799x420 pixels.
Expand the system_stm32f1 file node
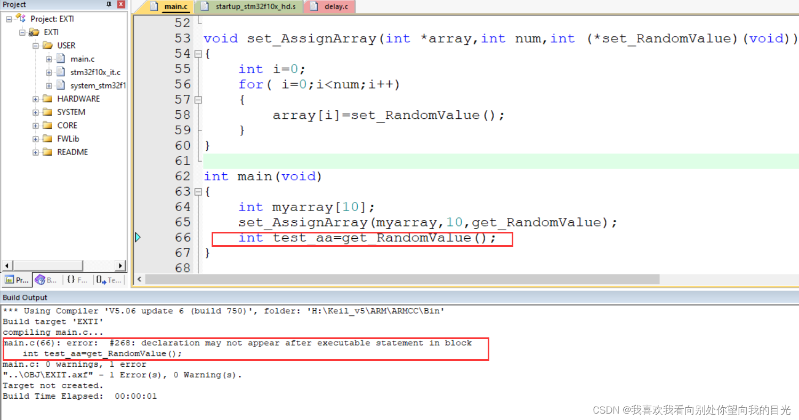(x=49, y=85)
